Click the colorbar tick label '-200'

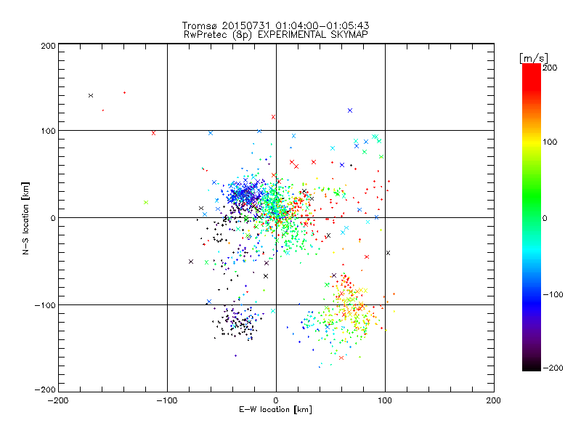[x=553, y=368]
